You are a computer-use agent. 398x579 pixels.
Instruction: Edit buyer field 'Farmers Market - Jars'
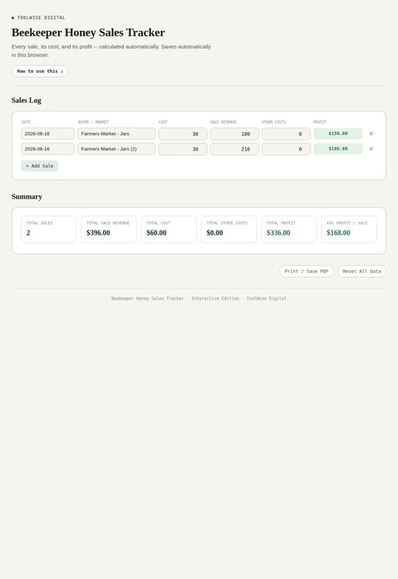click(117, 133)
